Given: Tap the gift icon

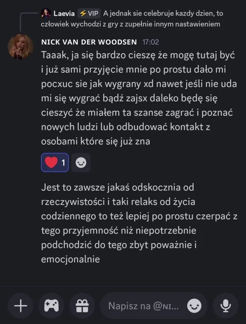Looking at the screenshot, I should click(x=81, y=306).
